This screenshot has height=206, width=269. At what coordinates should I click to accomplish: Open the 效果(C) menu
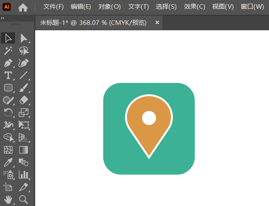[195, 7]
